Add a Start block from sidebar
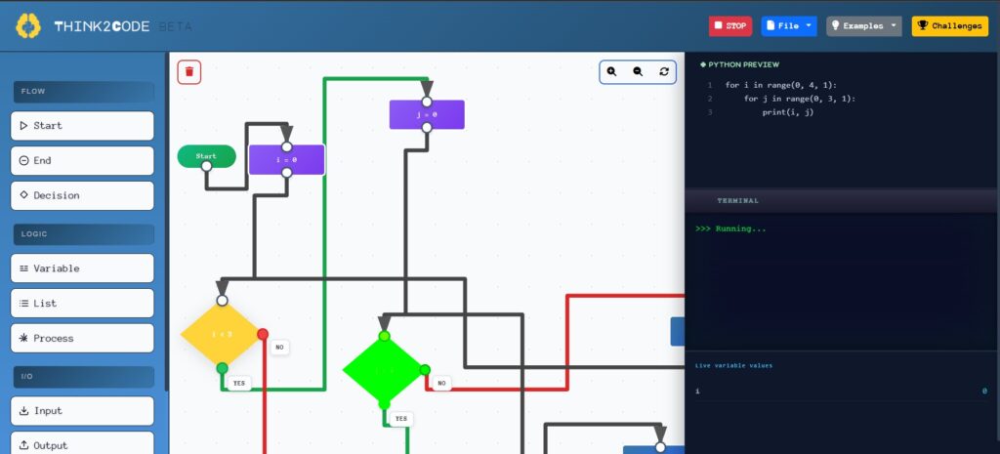This screenshot has height=454, width=1000. tap(82, 126)
